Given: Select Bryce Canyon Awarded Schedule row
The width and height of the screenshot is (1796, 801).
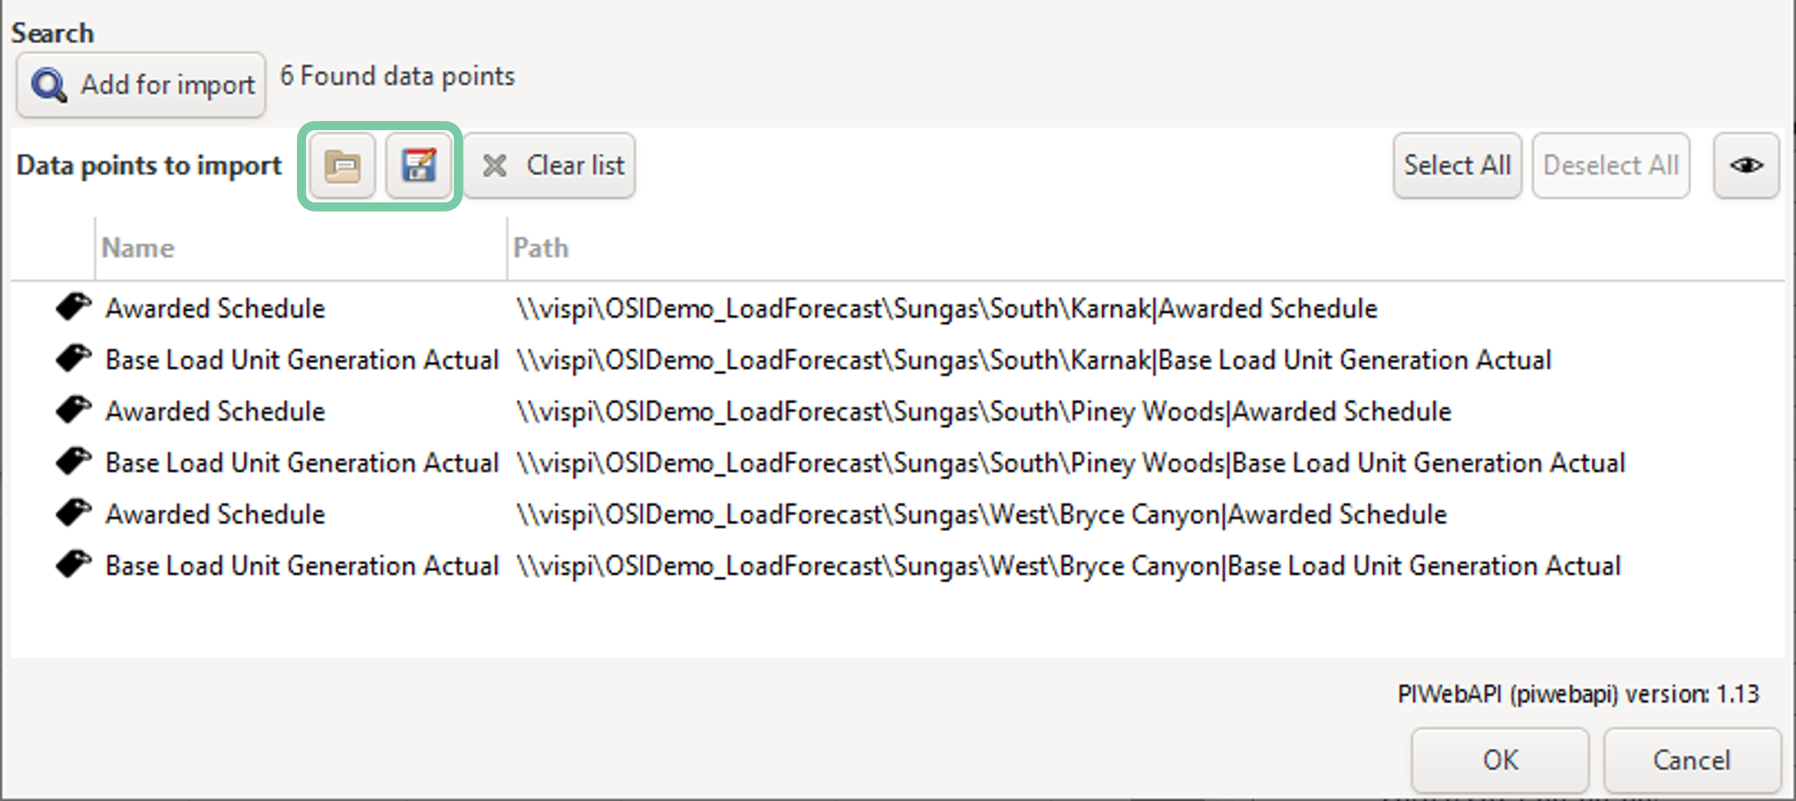Looking at the screenshot, I should 216,514.
